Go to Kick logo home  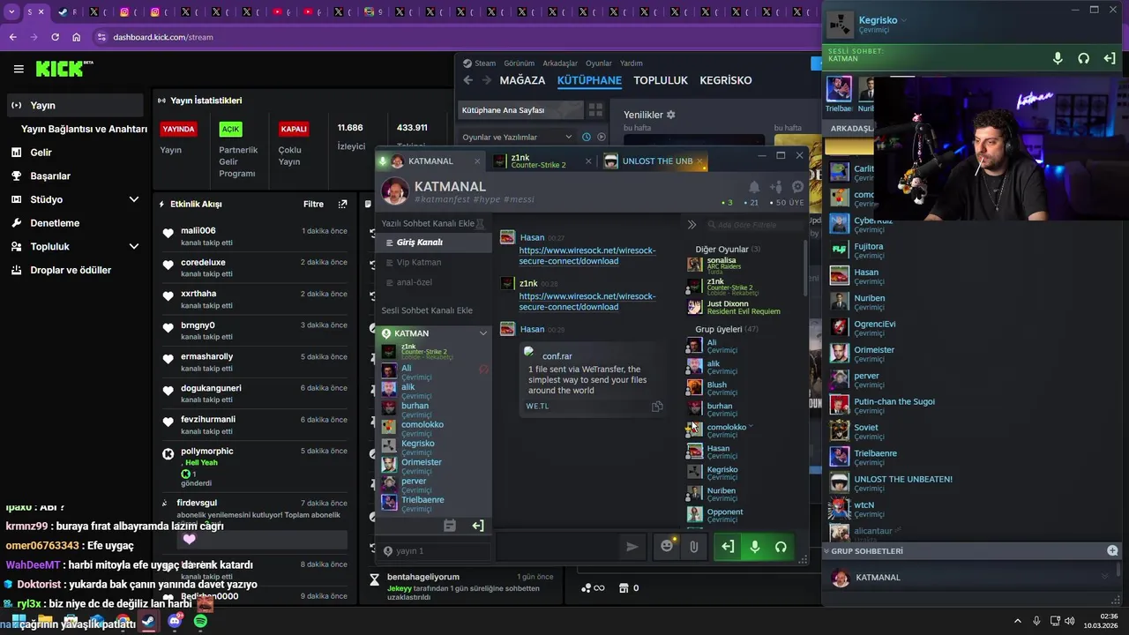click(x=64, y=69)
